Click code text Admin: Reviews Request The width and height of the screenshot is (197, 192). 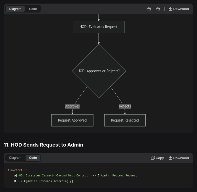coord(119,175)
